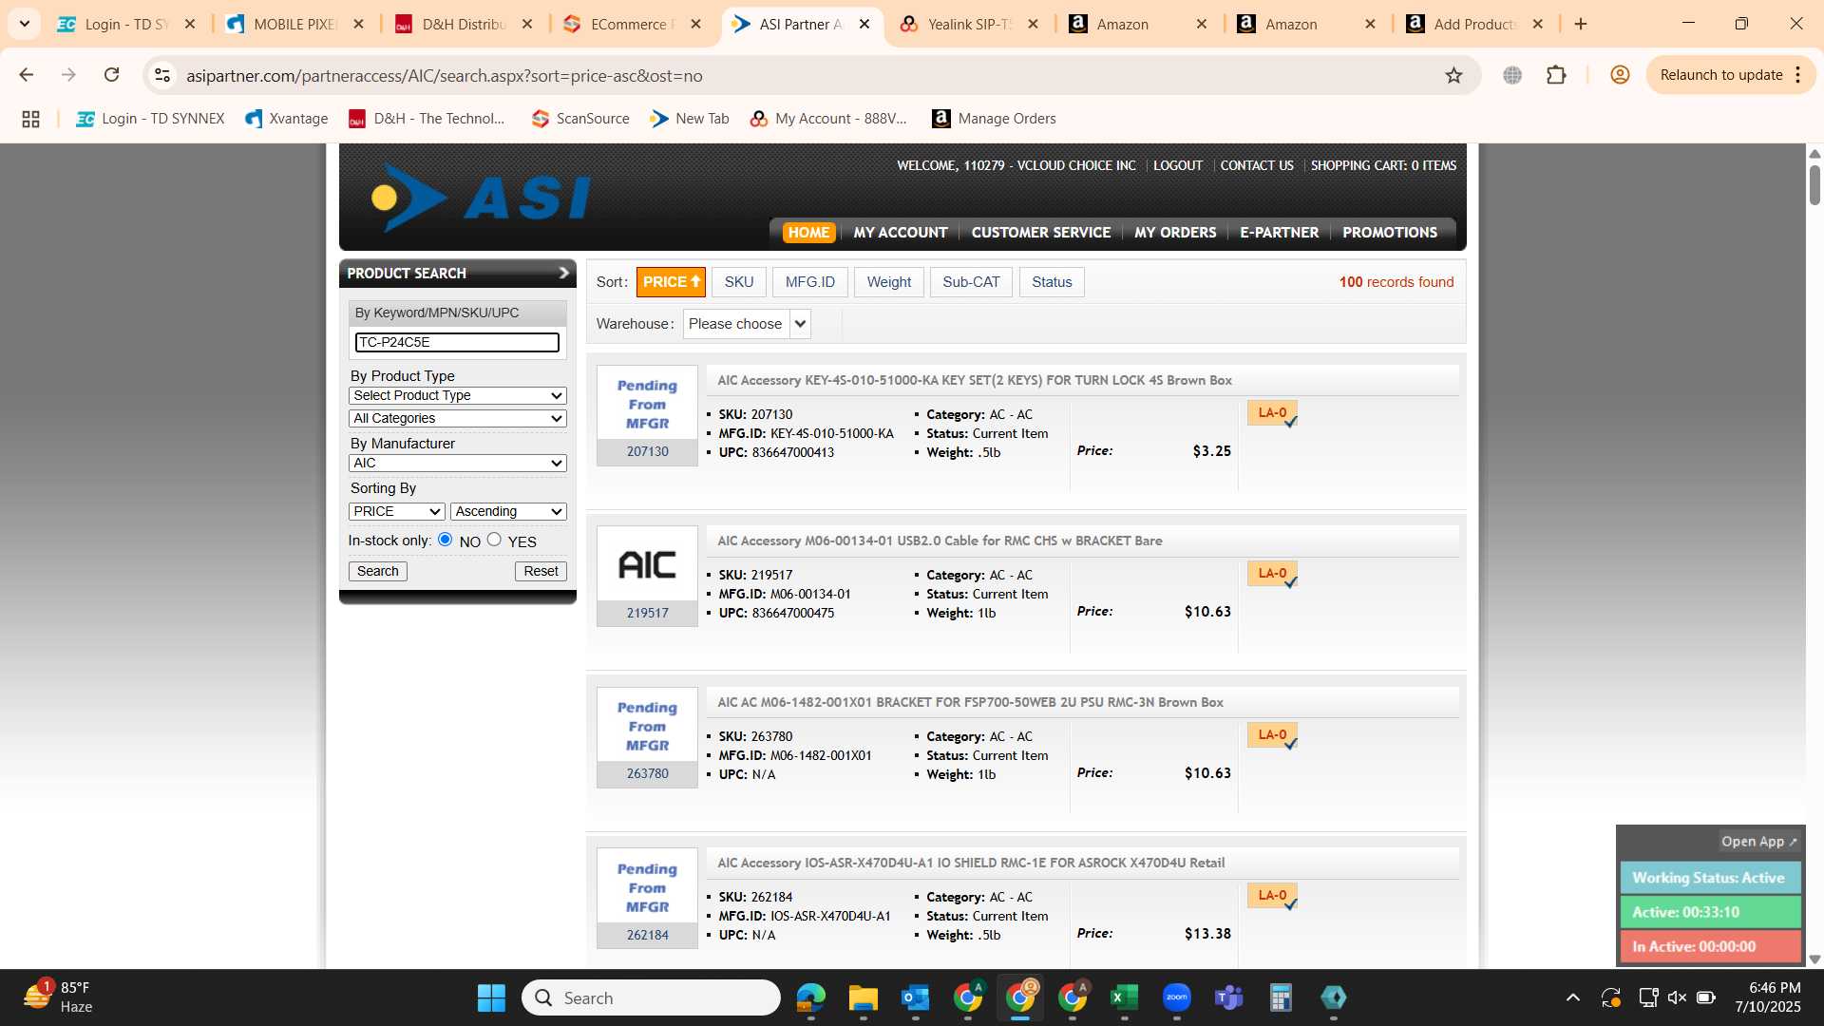Sort results by Sub-CAT
This screenshot has height=1026, width=1824.
point(971,282)
